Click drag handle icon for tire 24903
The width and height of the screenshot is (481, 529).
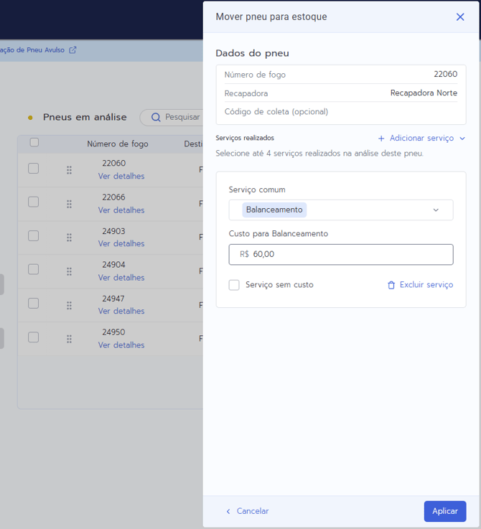click(69, 238)
